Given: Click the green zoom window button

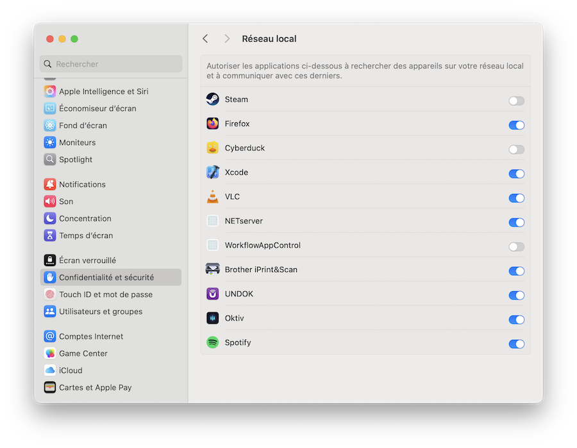Looking at the screenshot, I should click(x=74, y=39).
